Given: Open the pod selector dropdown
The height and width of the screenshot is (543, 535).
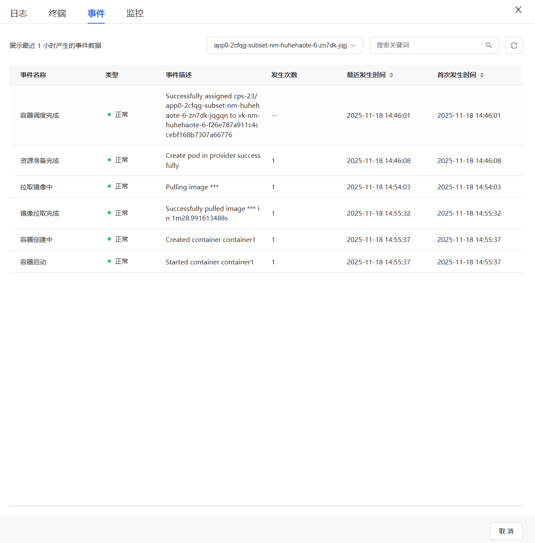Looking at the screenshot, I should (280, 45).
